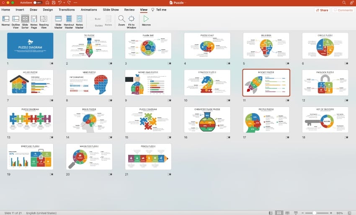
Task: Switch to Normal view in ribbon
Action: [5, 21]
